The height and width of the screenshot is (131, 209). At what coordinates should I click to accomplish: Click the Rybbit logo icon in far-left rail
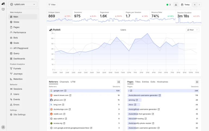[3, 4]
